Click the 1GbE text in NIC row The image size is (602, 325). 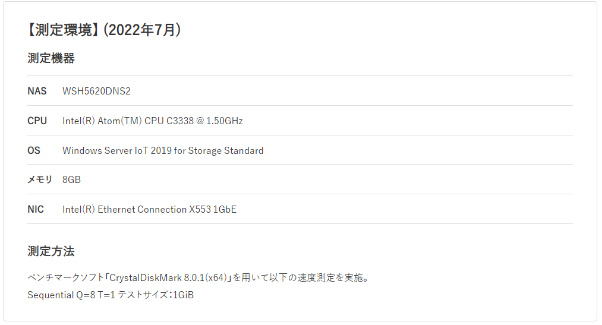(225, 210)
